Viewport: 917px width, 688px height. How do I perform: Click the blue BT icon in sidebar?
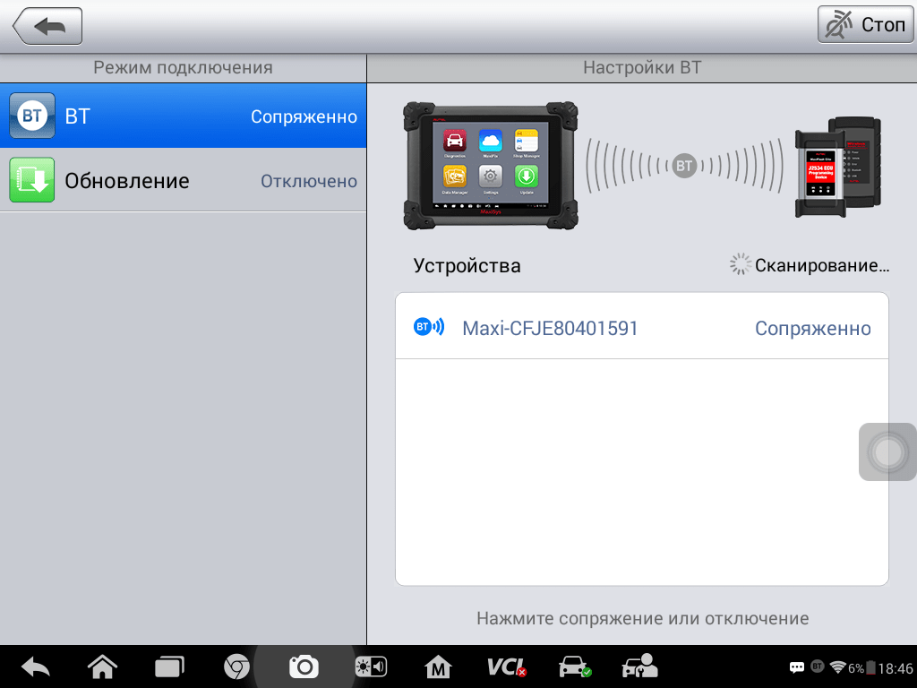click(x=32, y=116)
